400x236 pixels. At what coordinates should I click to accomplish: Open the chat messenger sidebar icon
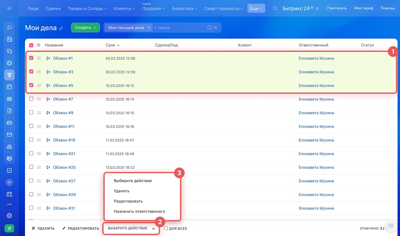coord(9,51)
